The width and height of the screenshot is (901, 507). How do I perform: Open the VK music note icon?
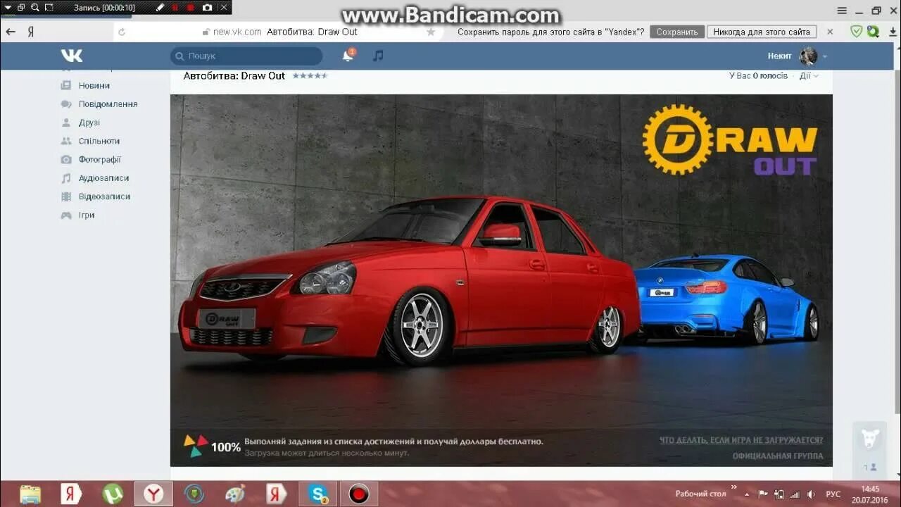point(378,56)
